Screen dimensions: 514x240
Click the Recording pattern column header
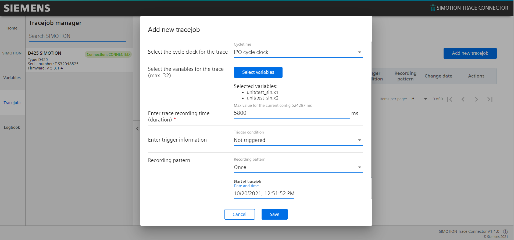[405, 76]
